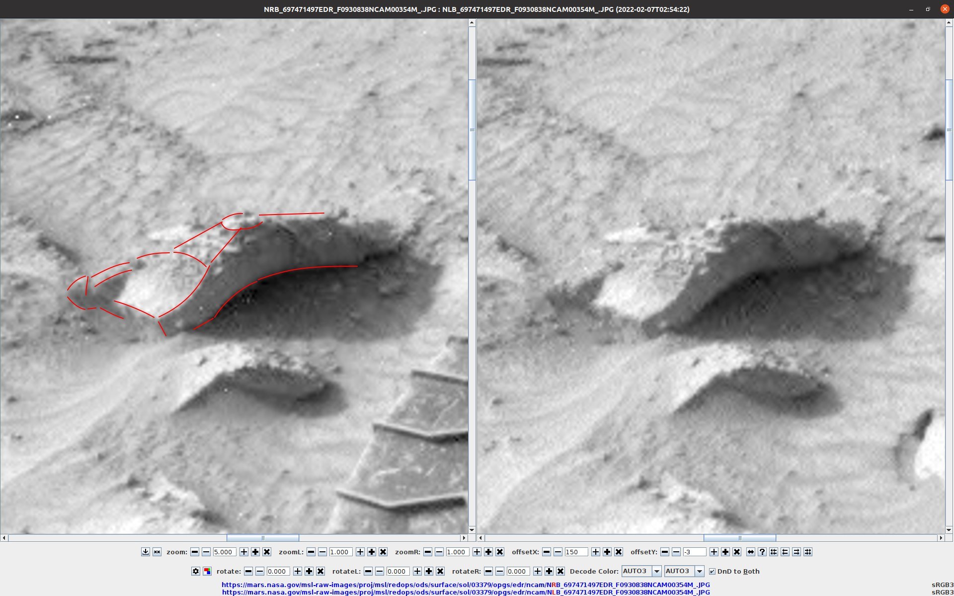Screen dimensions: 954x596
Task: Toggle the DnD to Both checkbox
Action: pyautogui.click(x=712, y=571)
